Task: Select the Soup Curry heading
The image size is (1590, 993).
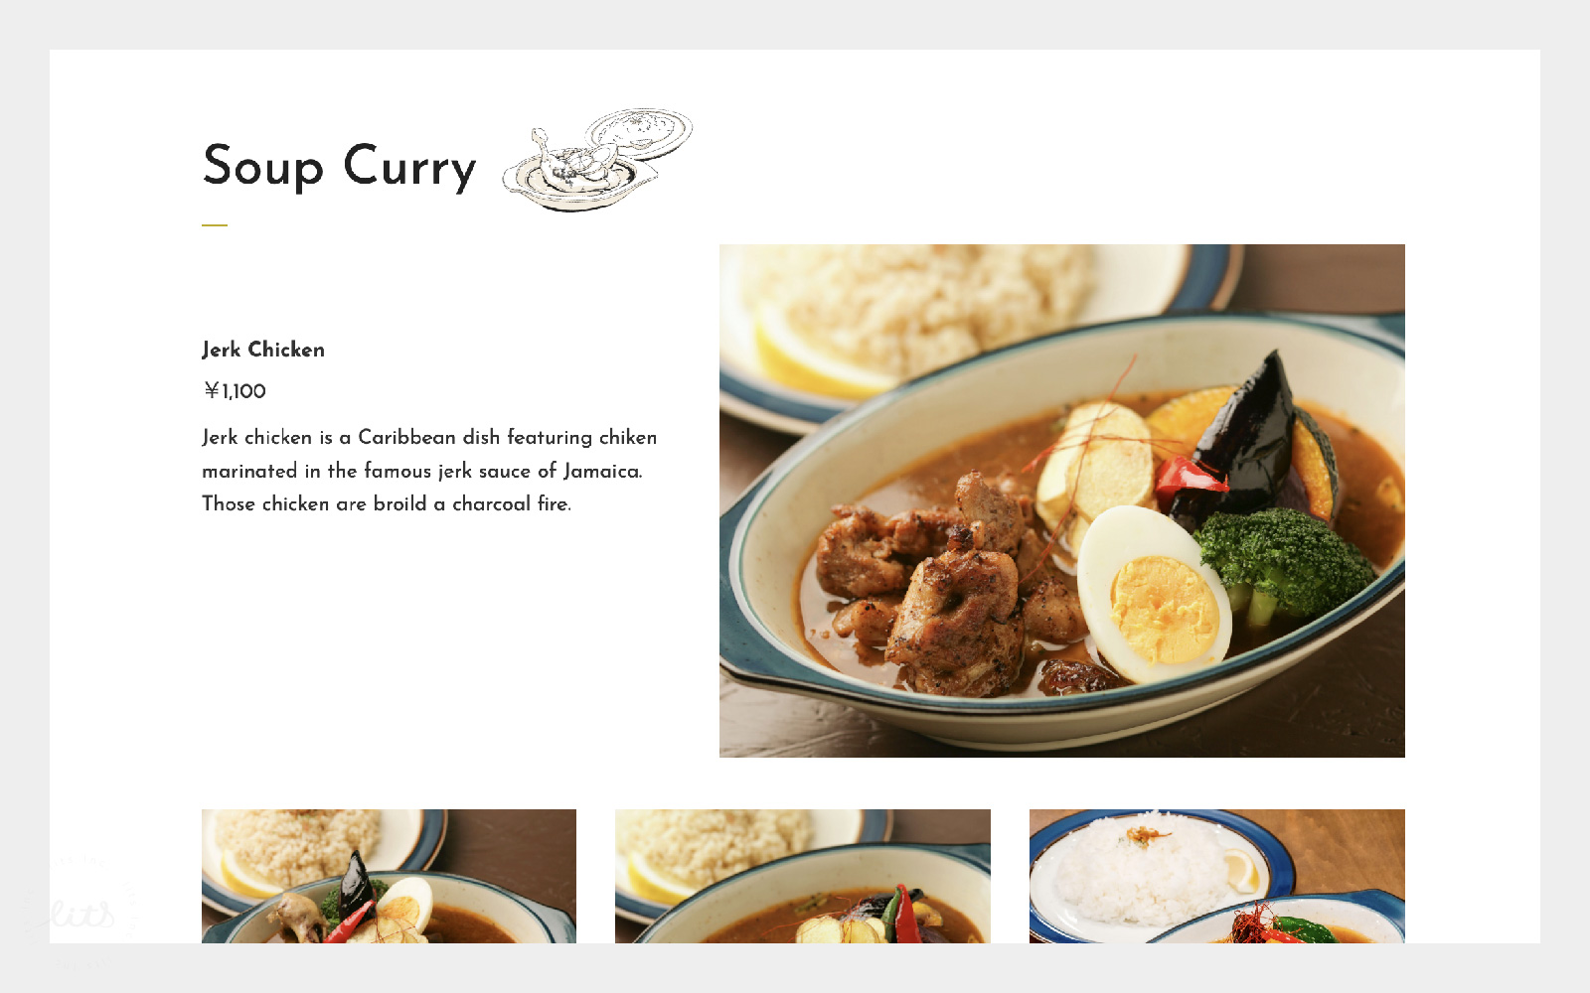Action: pyautogui.click(x=340, y=166)
